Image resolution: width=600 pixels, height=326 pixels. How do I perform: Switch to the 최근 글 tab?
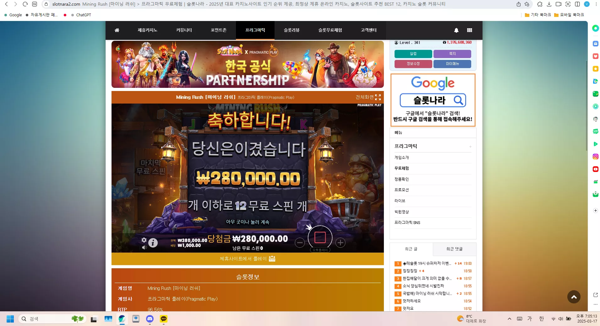pos(411,249)
